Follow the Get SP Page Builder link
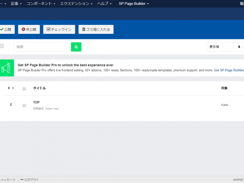244x183 pixels. [229, 70]
